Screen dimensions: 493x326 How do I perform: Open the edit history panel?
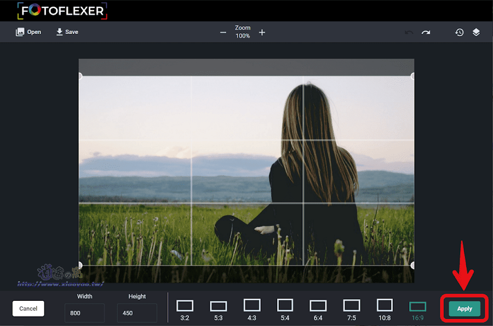[459, 32]
